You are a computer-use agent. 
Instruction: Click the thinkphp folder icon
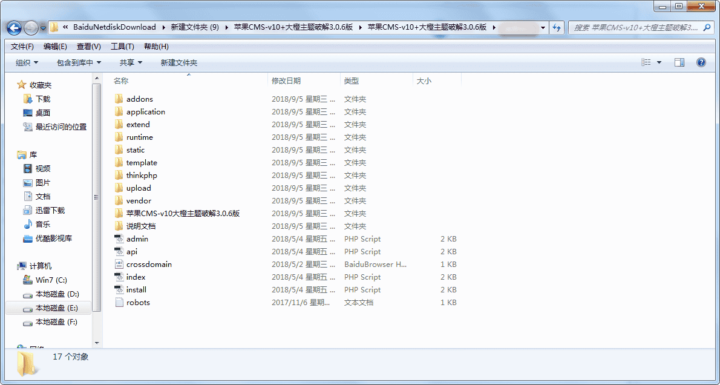pos(119,175)
